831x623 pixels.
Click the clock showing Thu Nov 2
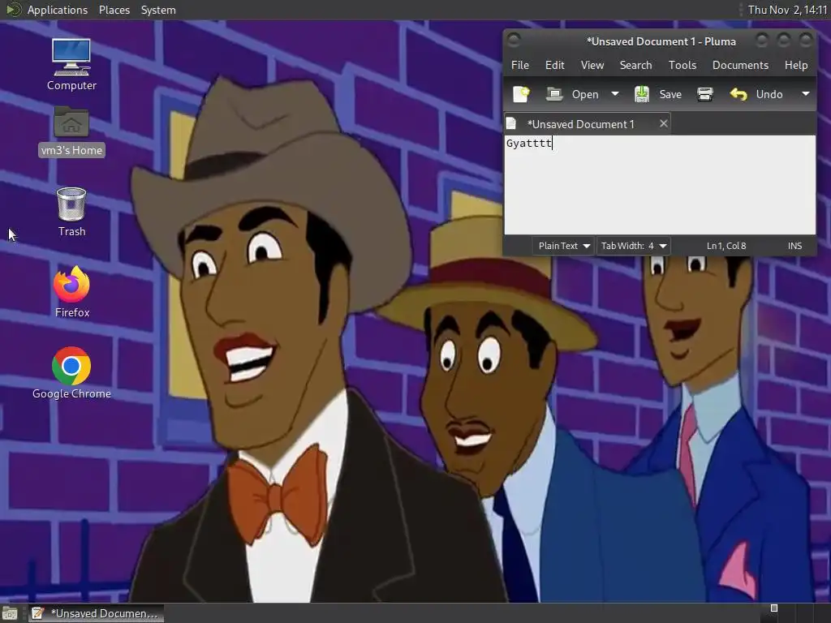click(787, 10)
